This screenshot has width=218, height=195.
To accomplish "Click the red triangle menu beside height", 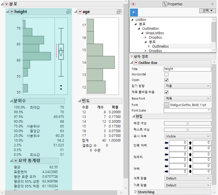I will point(12,12).
